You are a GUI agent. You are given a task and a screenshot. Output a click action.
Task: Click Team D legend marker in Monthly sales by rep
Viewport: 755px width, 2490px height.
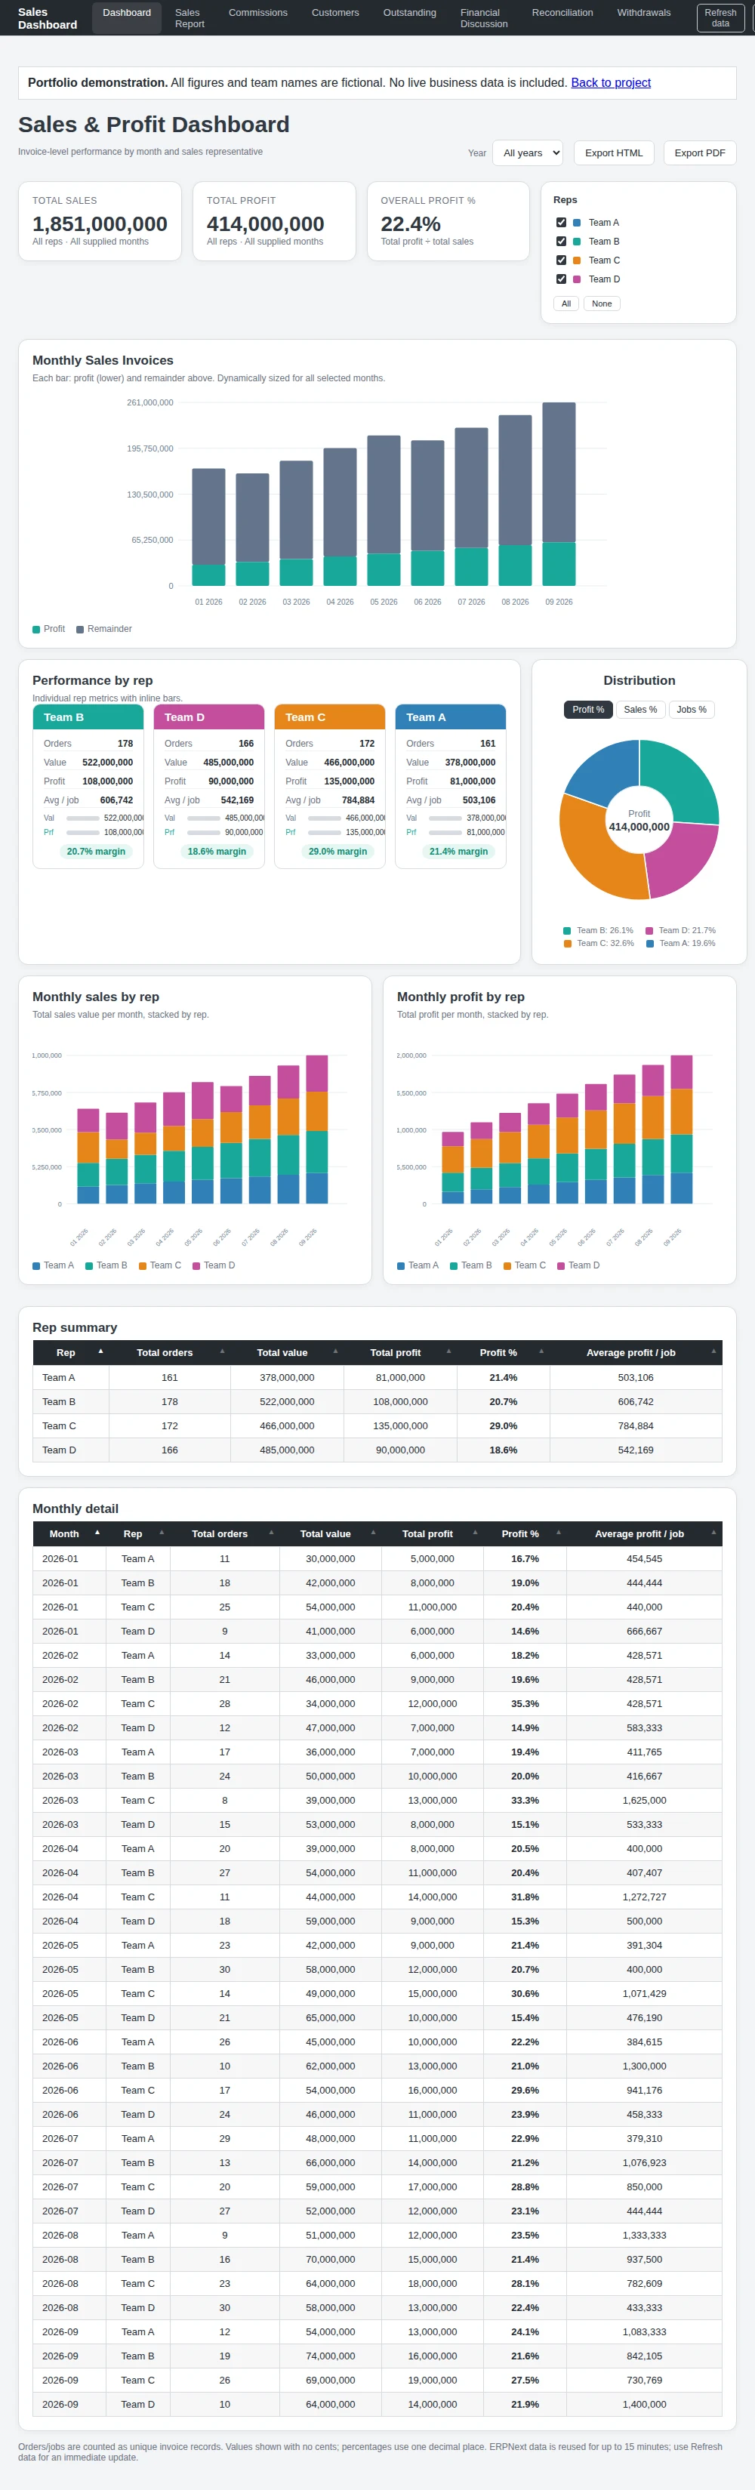[196, 1265]
